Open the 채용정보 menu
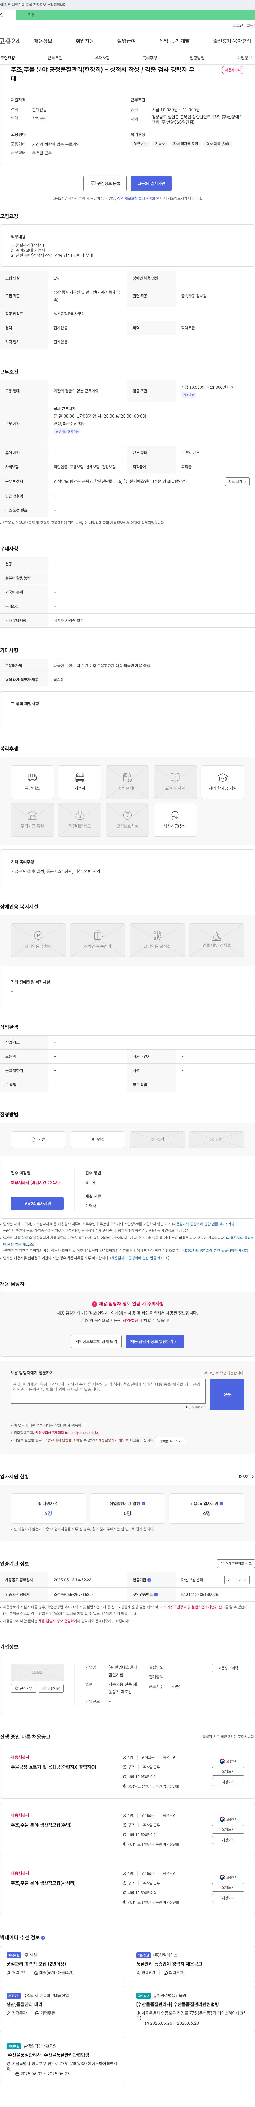 [42, 41]
